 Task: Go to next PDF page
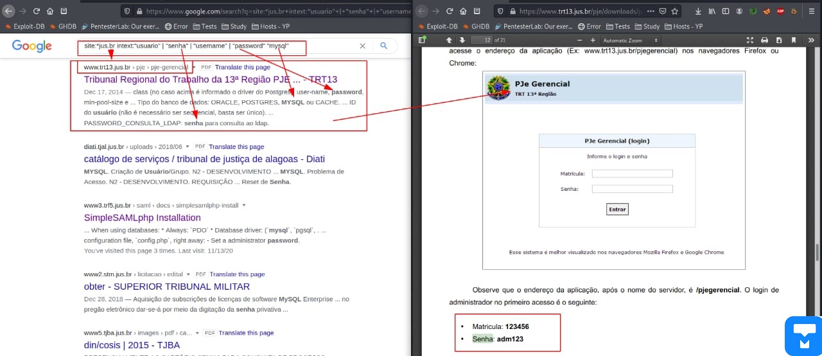(x=462, y=40)
